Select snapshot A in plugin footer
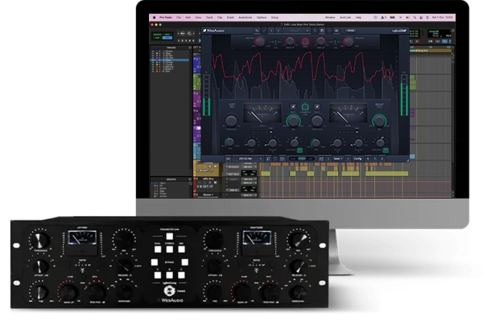The width and height of the screenshot is (483, 325). coord(368,158)
